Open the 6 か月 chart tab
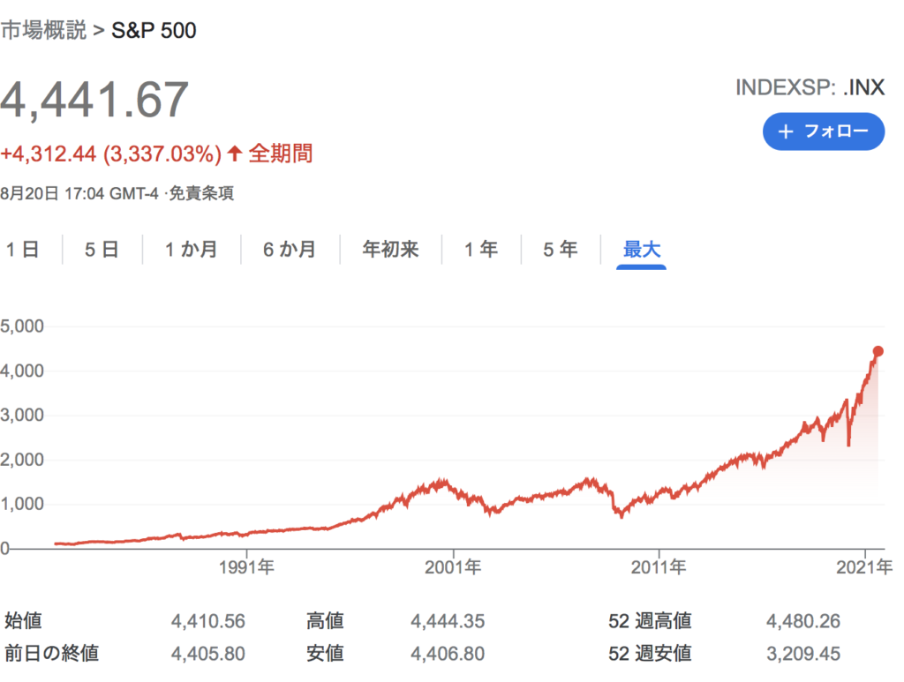Screen dimensions: 904x682 290,250
